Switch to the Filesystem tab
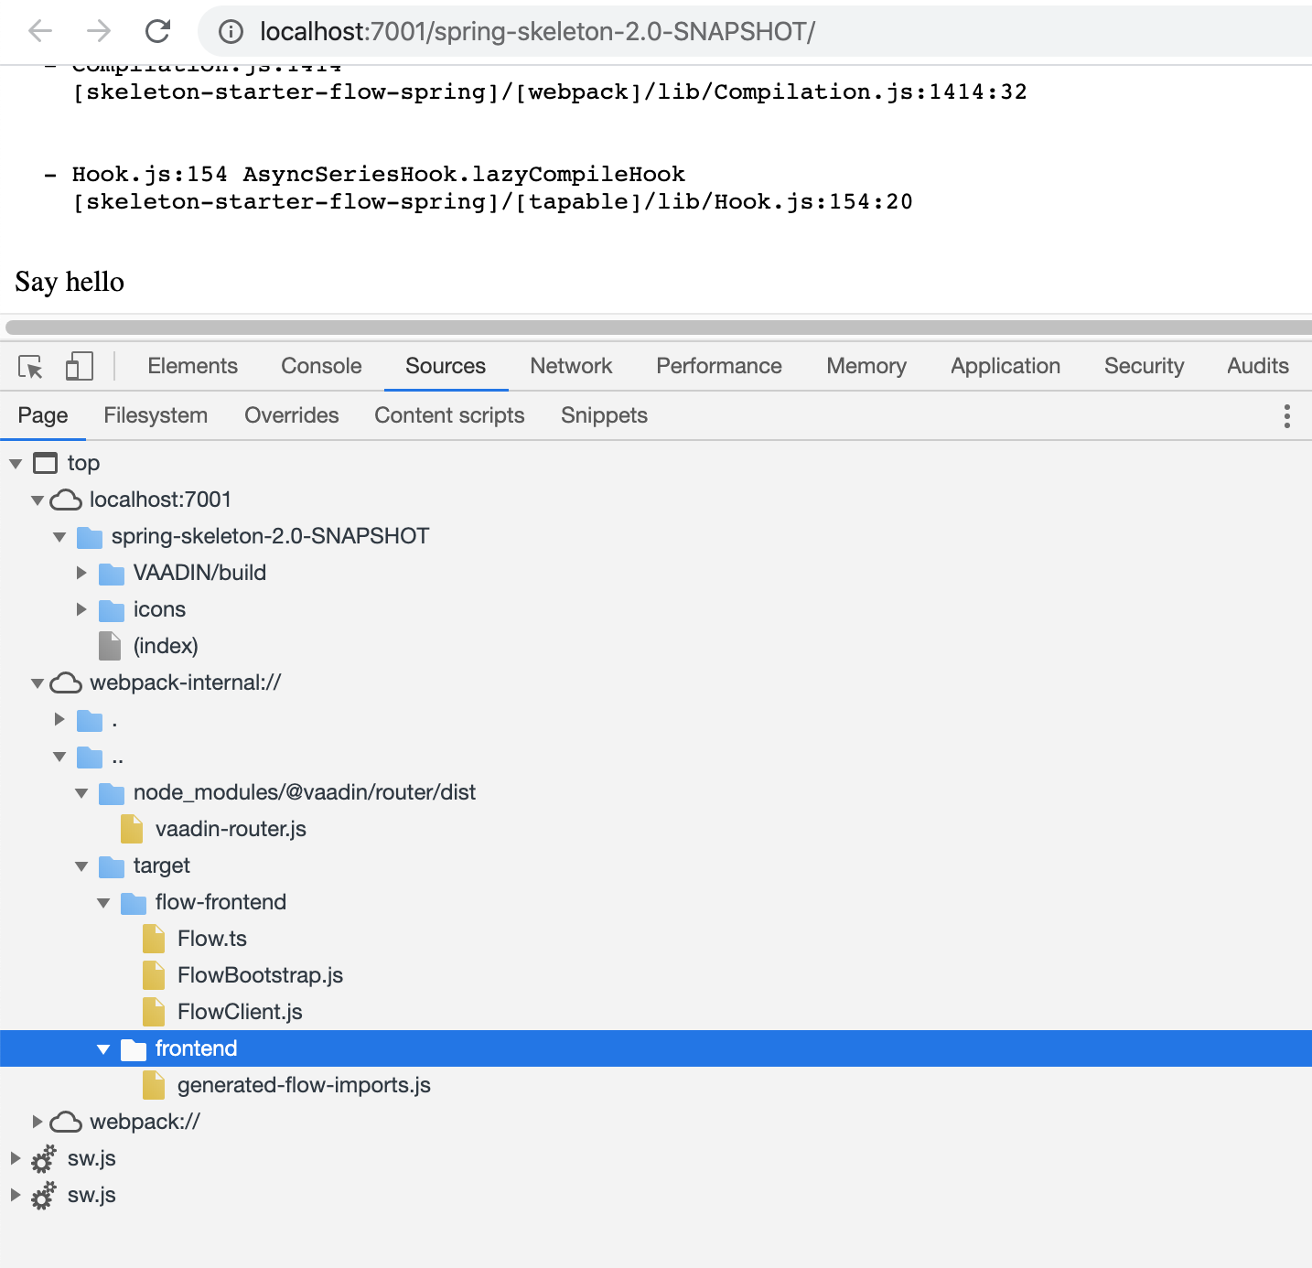The image size is (1312, 1268). [155, 415]
